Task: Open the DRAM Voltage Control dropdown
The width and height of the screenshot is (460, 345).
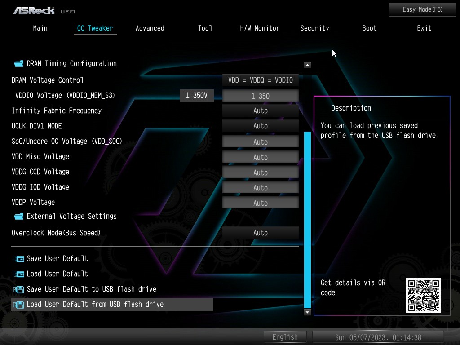Action: tap(260, 80)
